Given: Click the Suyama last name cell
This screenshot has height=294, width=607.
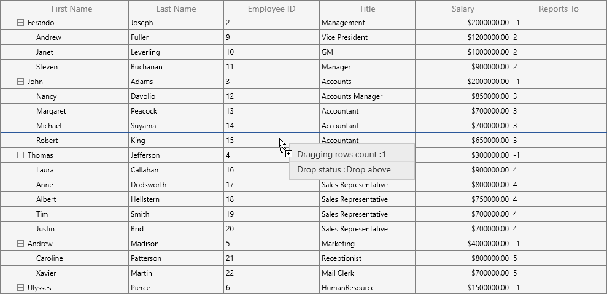Looking at the screenshot, I should pos(176,126).
